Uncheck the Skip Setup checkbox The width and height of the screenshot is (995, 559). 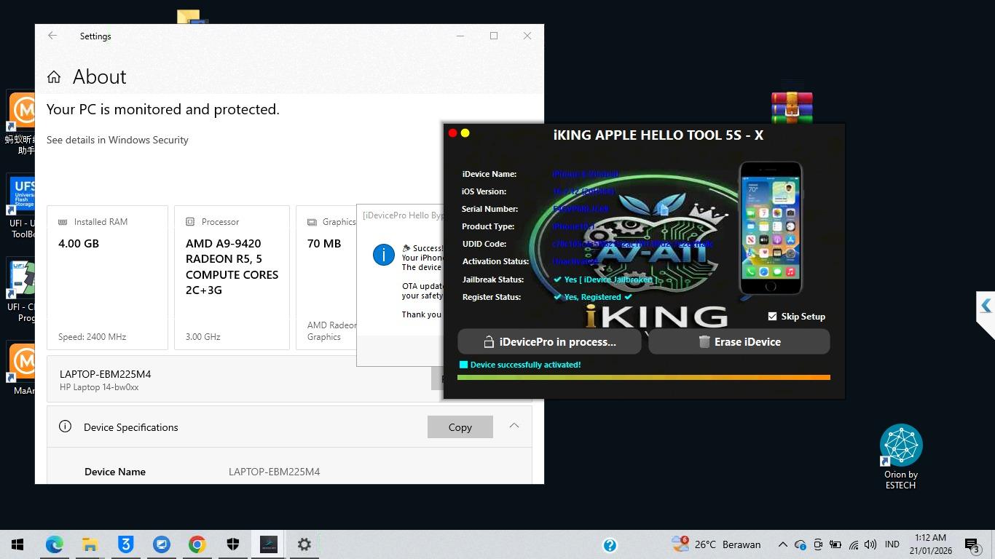(x=773, y=317)
